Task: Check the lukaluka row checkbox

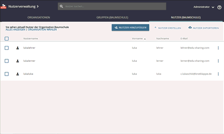Action: 7,74
